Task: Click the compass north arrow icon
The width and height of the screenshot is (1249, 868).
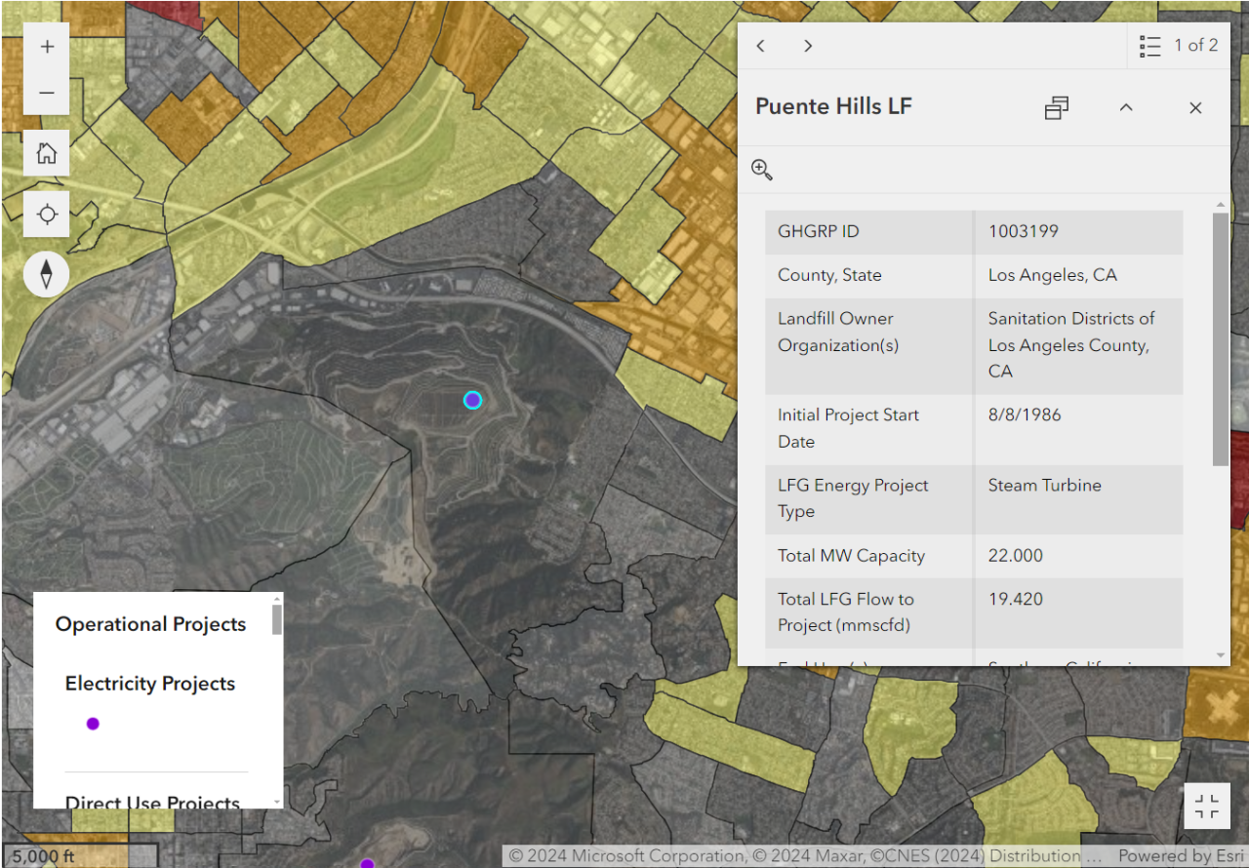Action: [46, 274]
